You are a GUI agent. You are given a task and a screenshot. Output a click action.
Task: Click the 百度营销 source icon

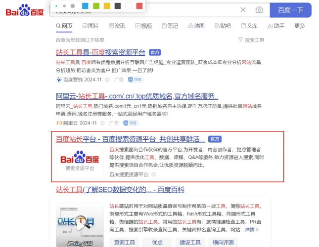point(59,80)
